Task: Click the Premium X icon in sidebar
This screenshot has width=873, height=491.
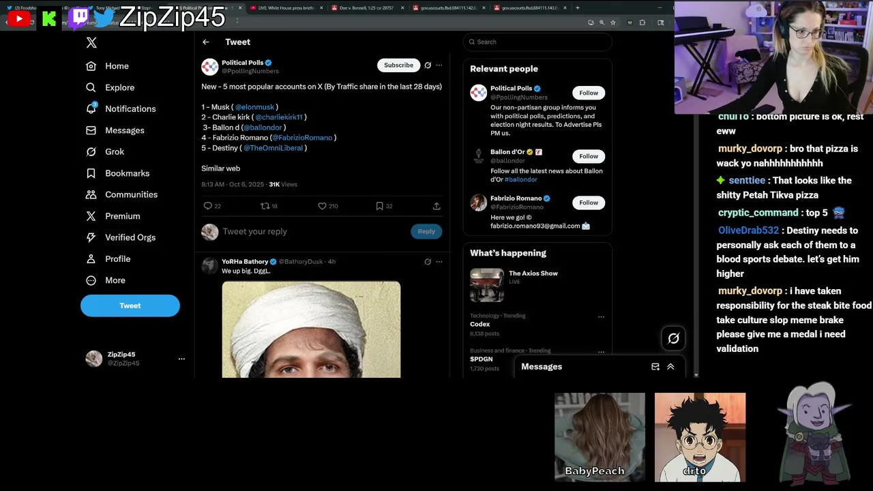Action: pyautogui.click(x=91, y=216)
